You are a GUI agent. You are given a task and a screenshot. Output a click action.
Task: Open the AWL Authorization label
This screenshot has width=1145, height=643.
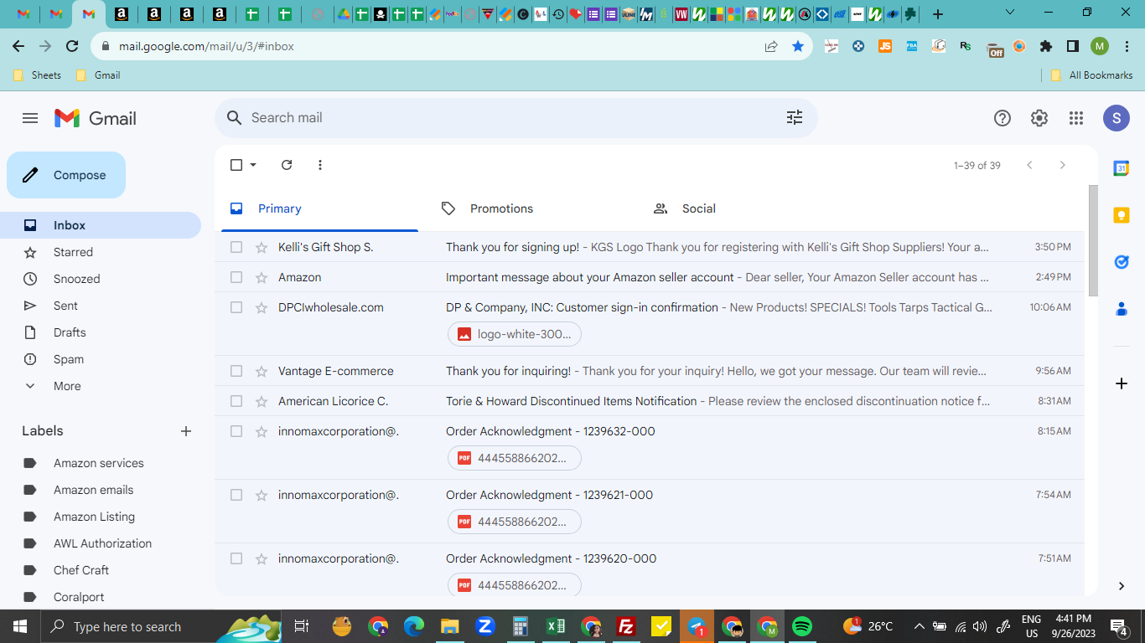[x=104, y=543]
